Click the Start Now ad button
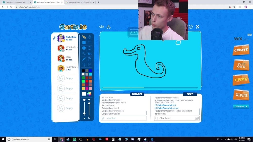253x142 pixels. [241, 107]
